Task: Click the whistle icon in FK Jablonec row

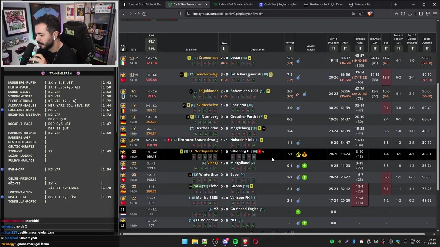Action: (x=298, y=94)
